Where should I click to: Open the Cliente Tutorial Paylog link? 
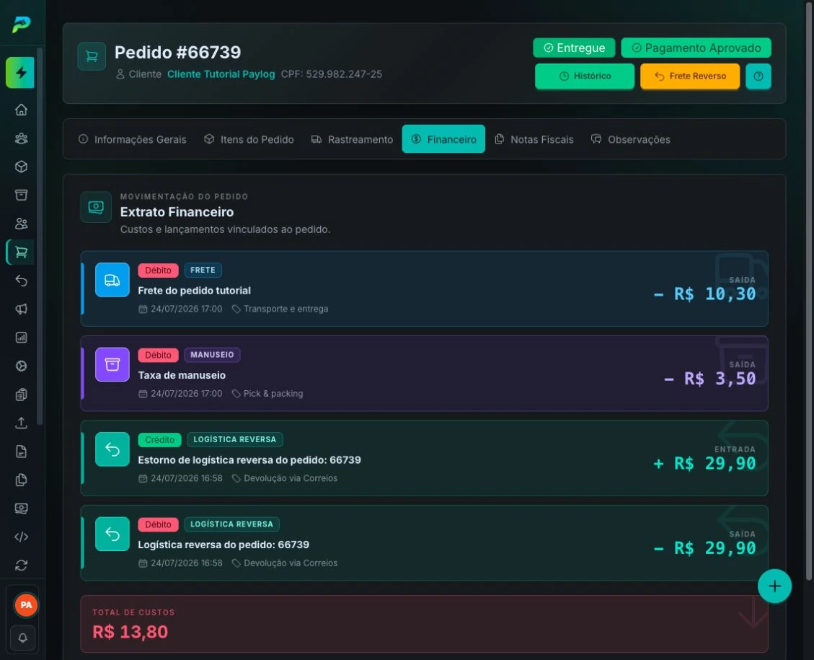[221, 74]
